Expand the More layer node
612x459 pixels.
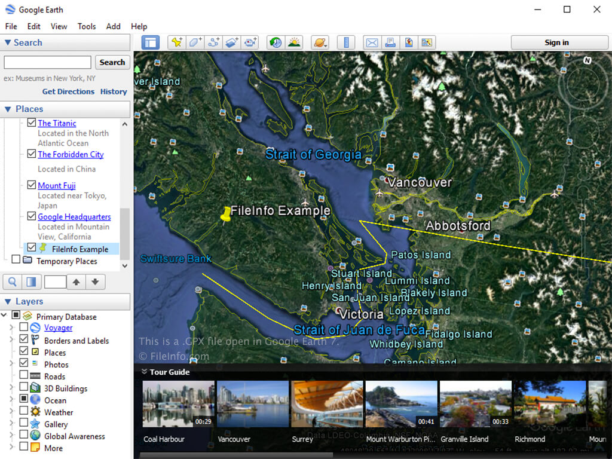click(x=12, y=447)
